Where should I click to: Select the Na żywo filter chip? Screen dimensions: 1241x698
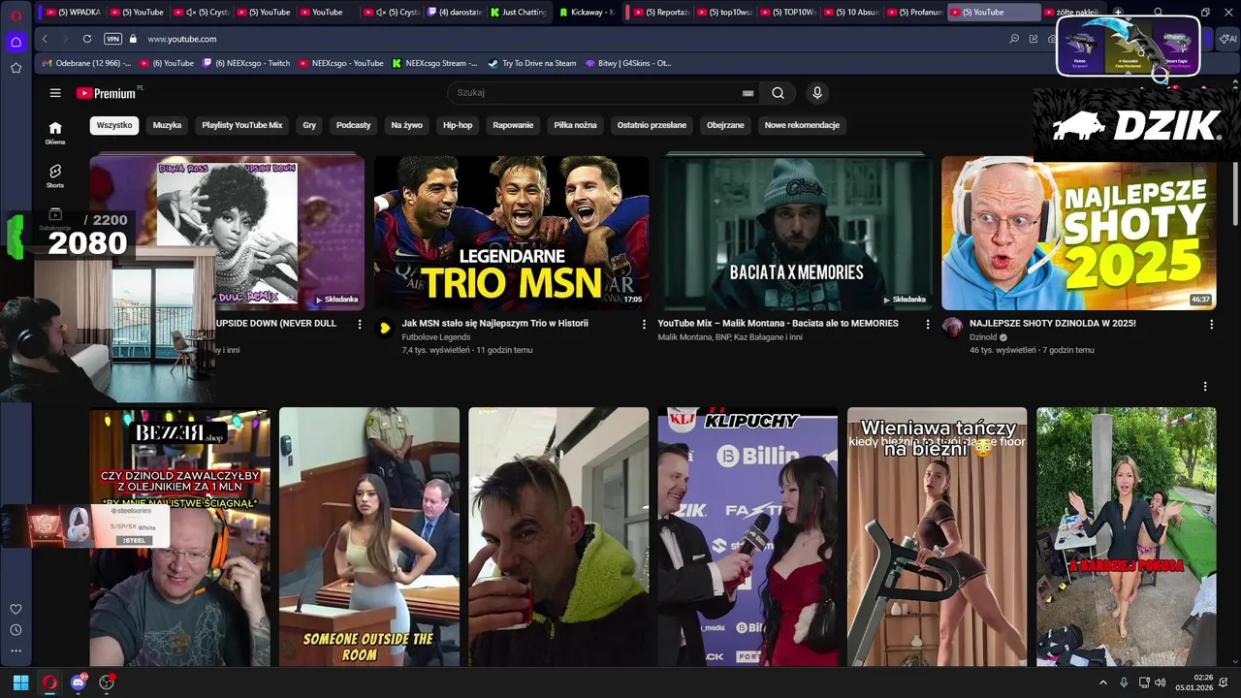pos(407,125)
